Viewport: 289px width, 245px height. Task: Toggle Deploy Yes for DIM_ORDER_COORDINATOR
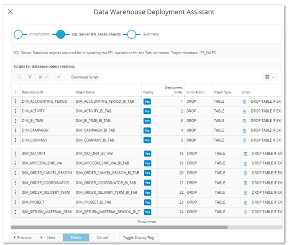(148, 183)
